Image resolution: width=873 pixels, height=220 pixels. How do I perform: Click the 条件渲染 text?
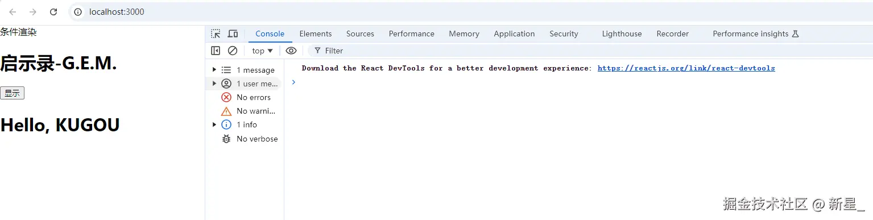point(18,32)
